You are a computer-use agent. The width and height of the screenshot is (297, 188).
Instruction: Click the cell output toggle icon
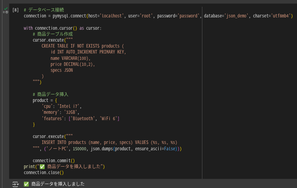16,184
